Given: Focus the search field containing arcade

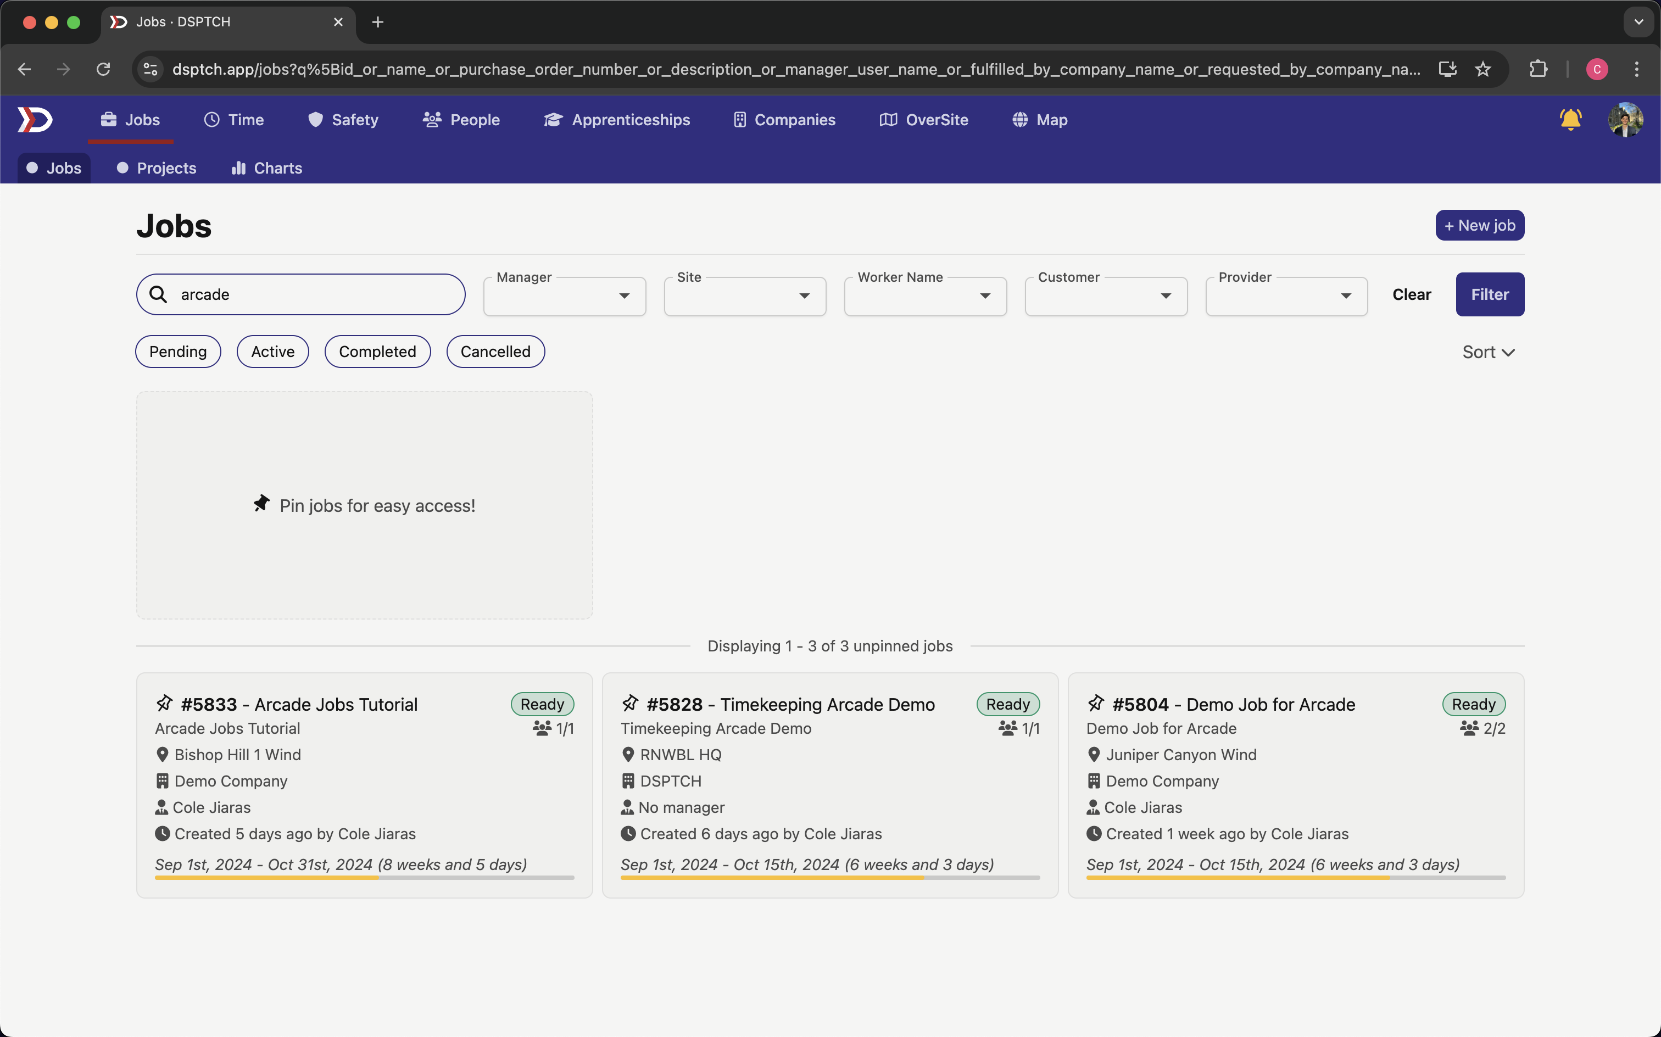Looking at the screenshot, I should [300, 294].
